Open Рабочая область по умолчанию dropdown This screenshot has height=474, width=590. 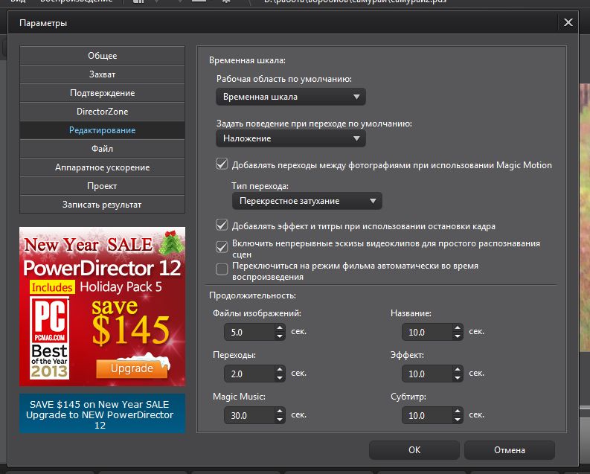click(x=291, y=97)
